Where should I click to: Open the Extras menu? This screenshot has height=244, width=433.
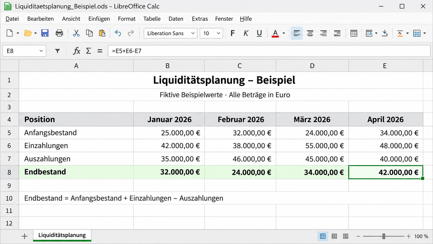pos(200,19)
